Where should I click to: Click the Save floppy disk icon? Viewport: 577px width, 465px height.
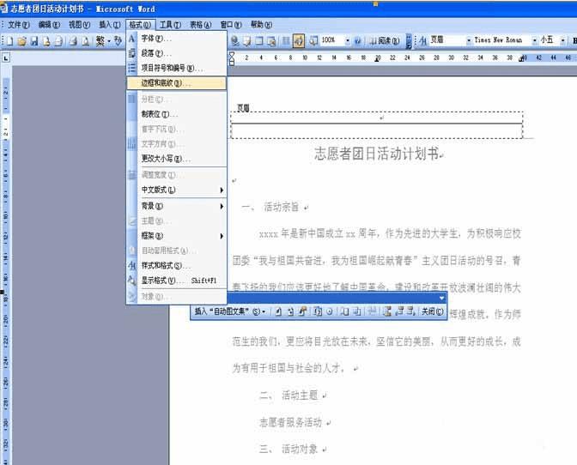click(34, 41)
